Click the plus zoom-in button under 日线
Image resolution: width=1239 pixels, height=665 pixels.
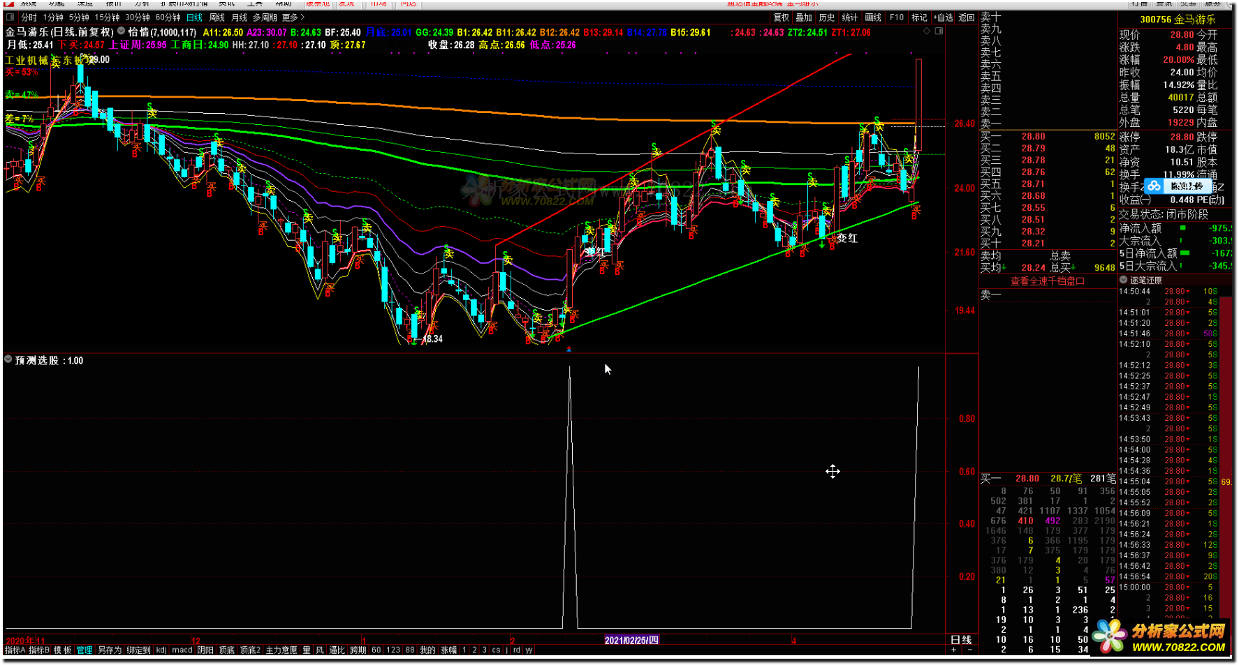click(954, 650)
